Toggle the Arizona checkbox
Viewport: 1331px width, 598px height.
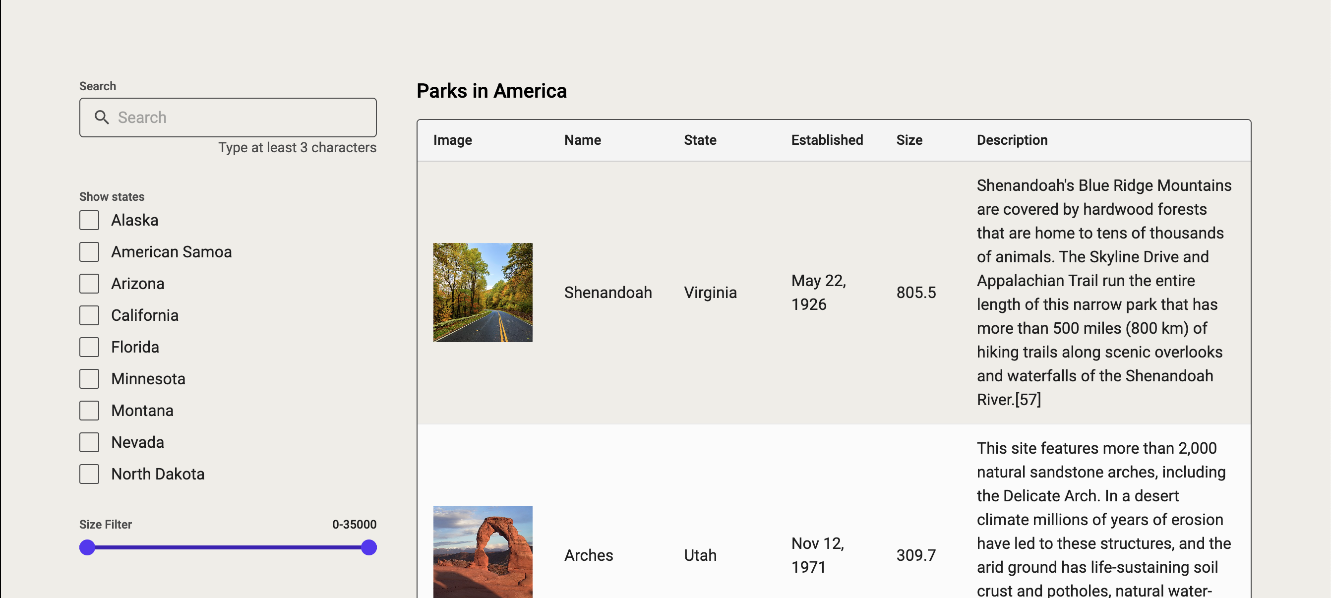(89, 284)
